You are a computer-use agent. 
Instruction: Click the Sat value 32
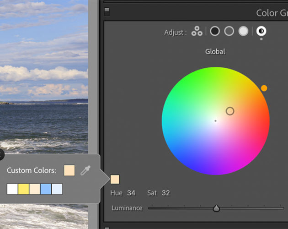(165, 193)
